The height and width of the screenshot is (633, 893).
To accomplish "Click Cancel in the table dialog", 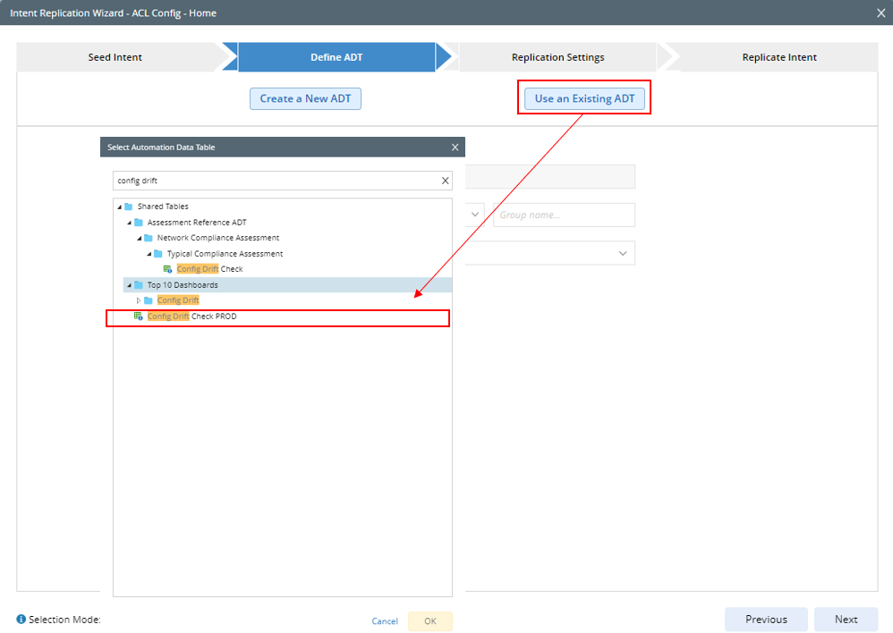I will pyautogui.click(x=385, y=621).
